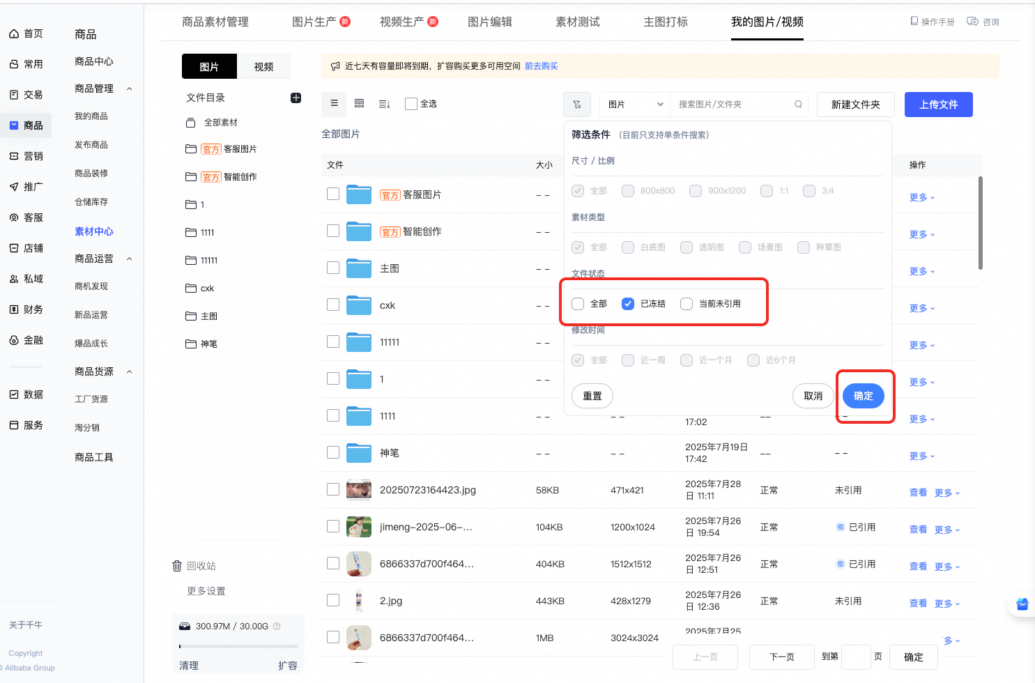
Task: Open the 回收站 recycle bin
Action: pyautogui.click(x=194, y=566)
